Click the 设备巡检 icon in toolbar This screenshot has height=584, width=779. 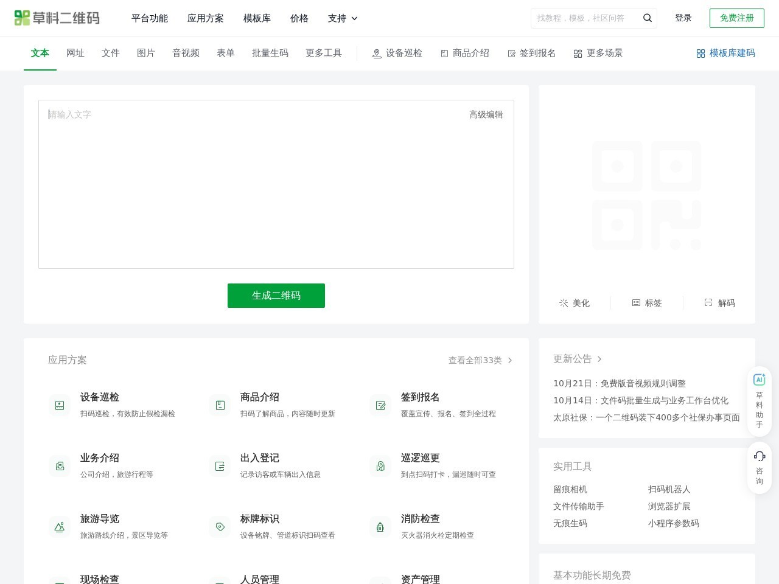click(377, 54)
